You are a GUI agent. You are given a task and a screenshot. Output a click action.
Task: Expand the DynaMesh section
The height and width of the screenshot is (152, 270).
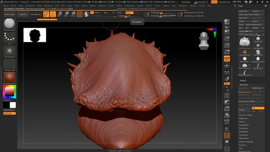(x=243, y=132)
